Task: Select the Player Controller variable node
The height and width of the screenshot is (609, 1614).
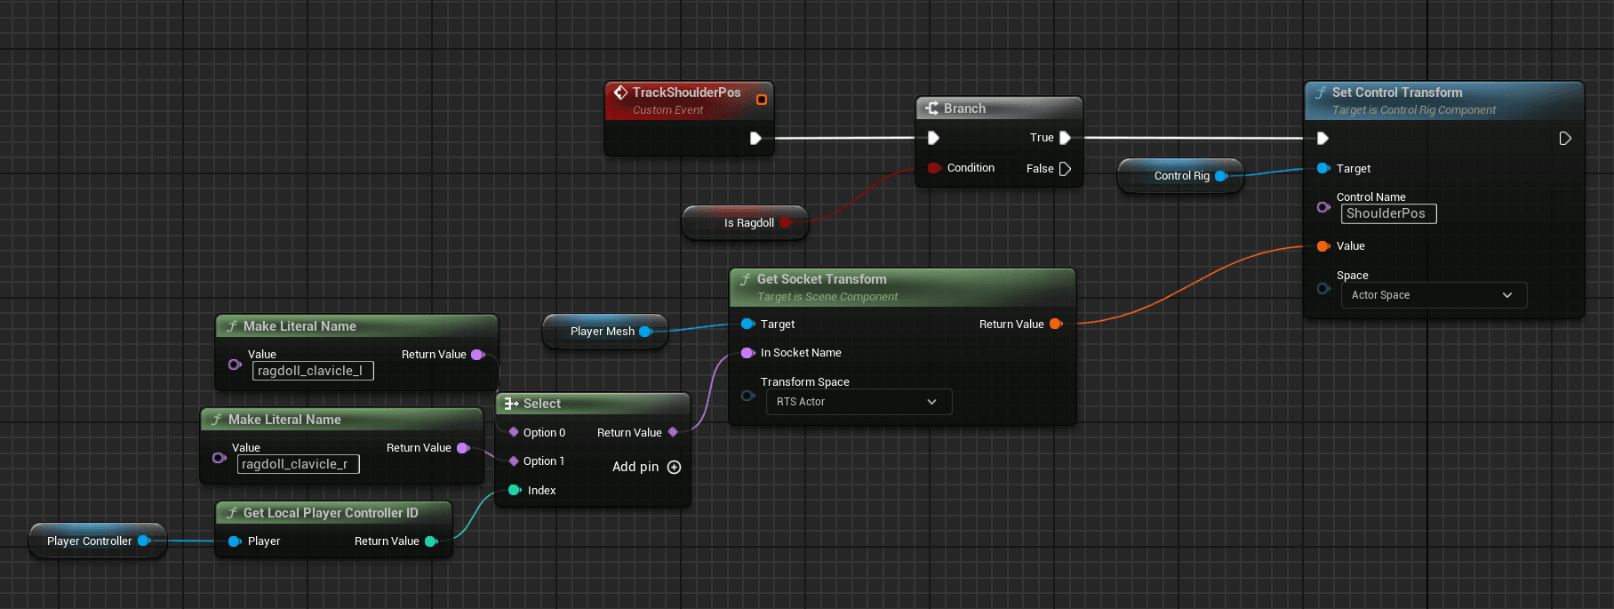Action: (98, 541)
